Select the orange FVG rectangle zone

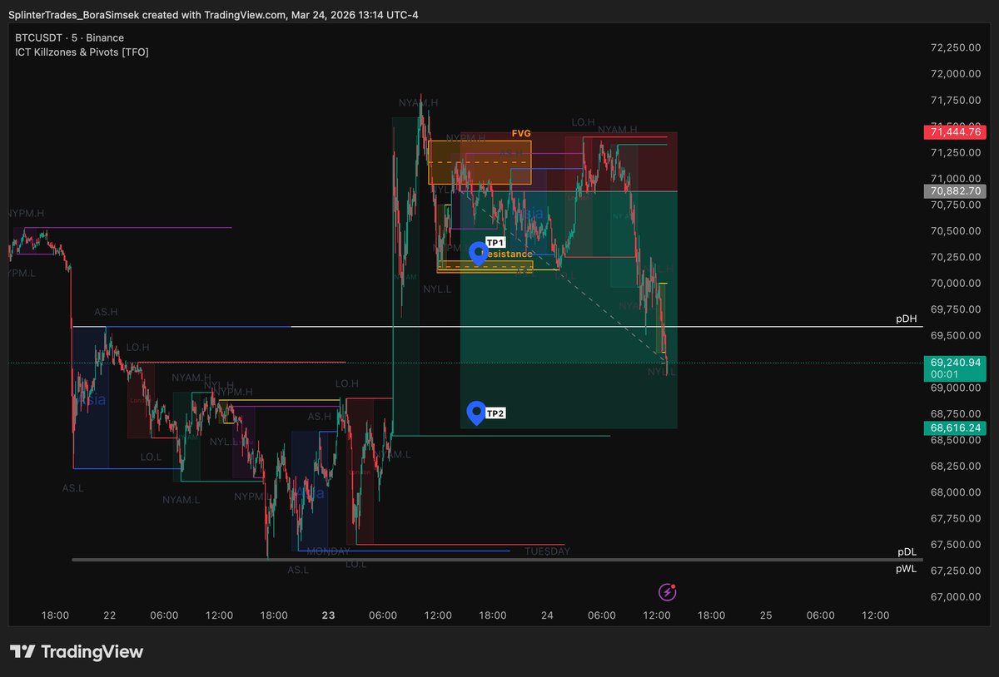pyautogui.click(x=480, y=162)
